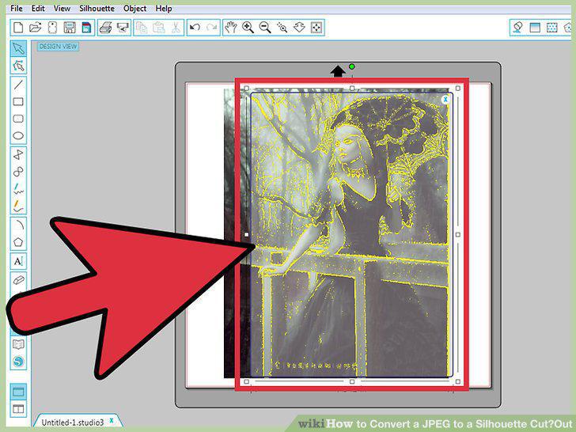Close the Untitled-1.studio3 tab

tap(112, 420)
